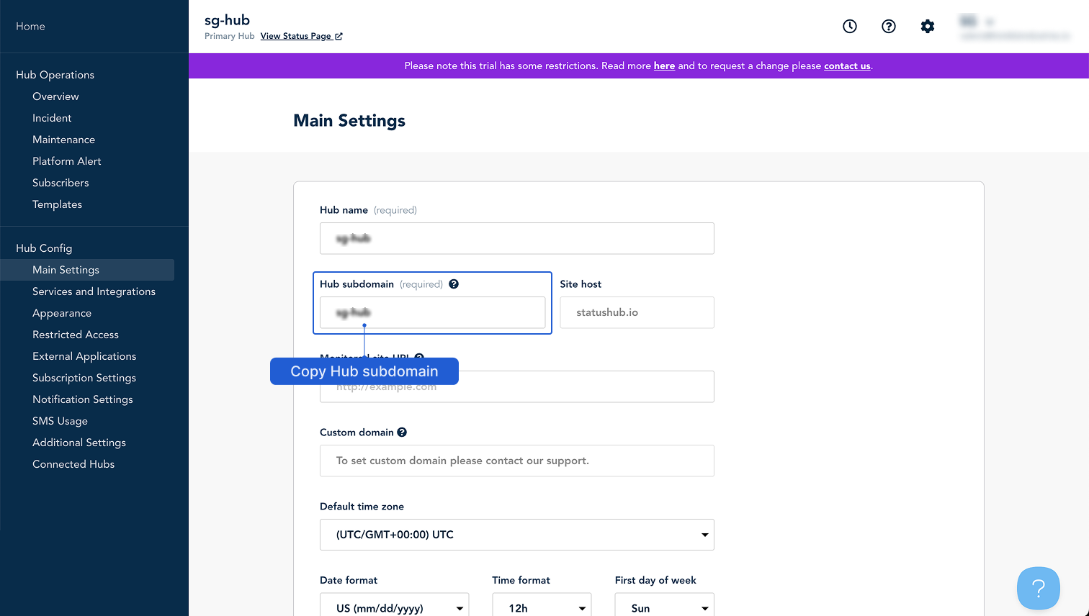1089x616 pixels.
Task: Follow the 'contact us' banner link
Action: tap(847, 65)
